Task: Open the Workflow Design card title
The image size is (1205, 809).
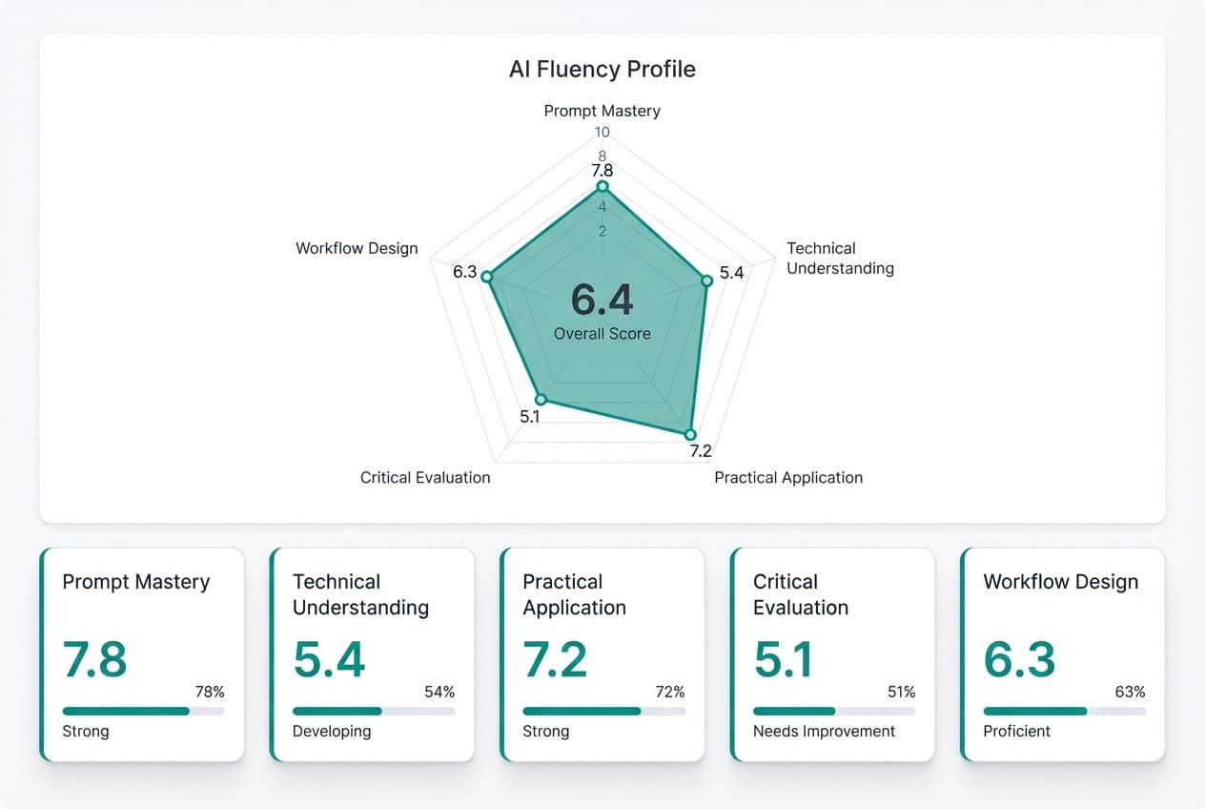Action: [1061, 582]
